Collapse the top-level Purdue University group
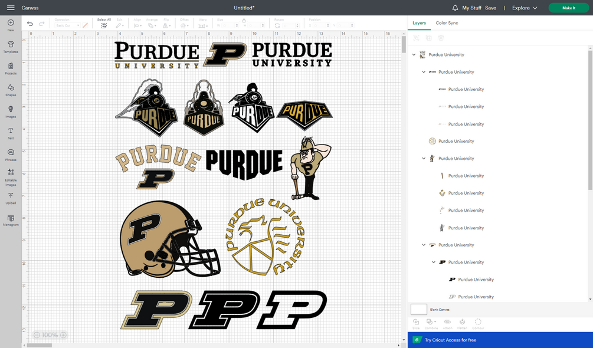 [x=414, y=55]
